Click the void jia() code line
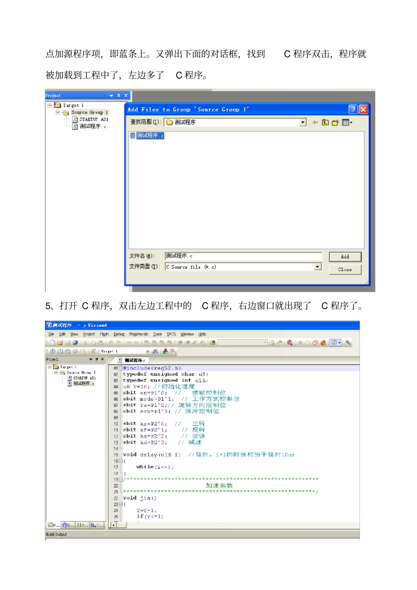This screenshot has width=417, height=590. (140, 498)
